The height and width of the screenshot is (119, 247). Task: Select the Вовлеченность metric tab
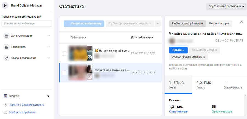pyautogui.click(x=233, y=84)
